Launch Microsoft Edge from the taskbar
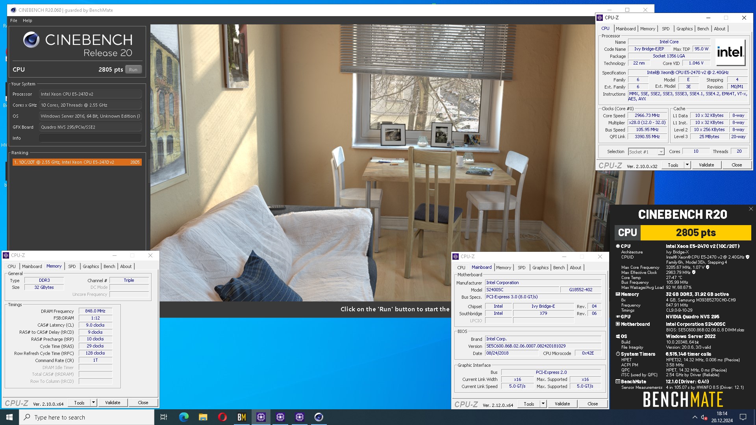 point(183,417)
